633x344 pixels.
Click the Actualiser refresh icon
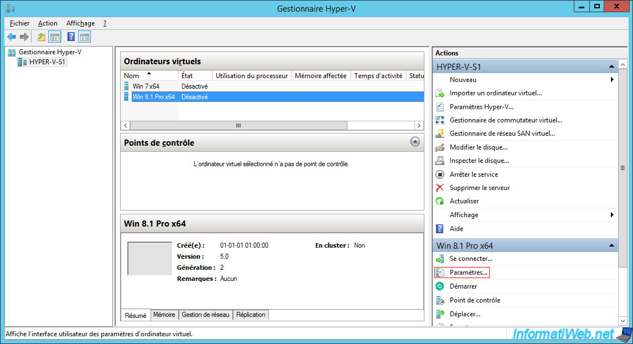coord(440,201)
